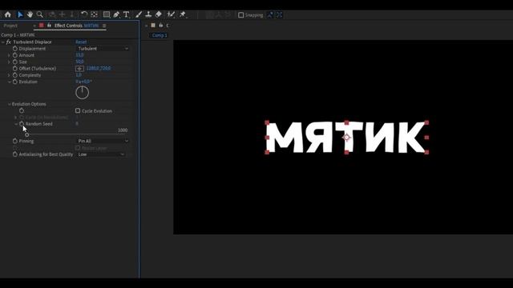This screenshot has width=513, height=288.
Task: Select the Camera orbit tool icon
Action: [x=52, y=14]
